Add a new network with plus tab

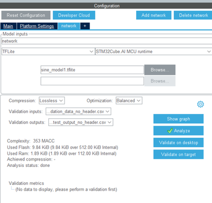point(85,26)
